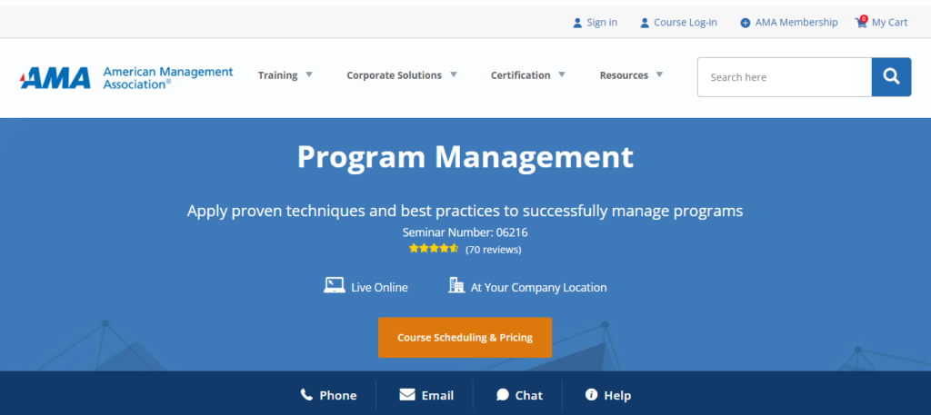Click the company building icon
This screenshot has width=931, height=415.
(456, 285)
